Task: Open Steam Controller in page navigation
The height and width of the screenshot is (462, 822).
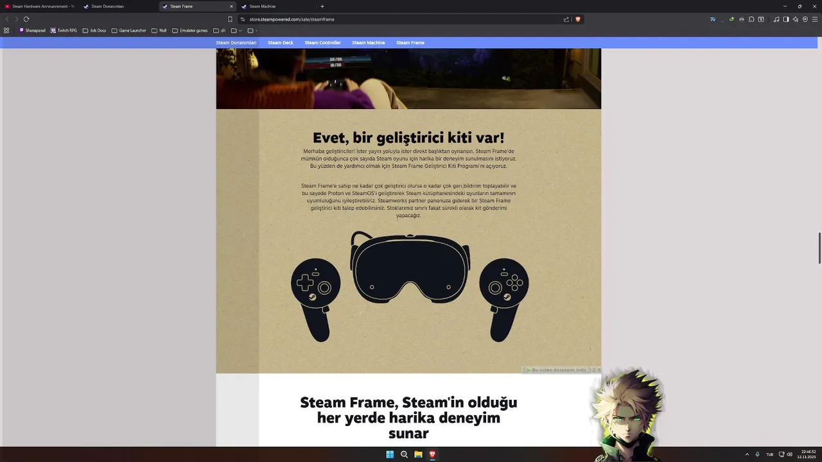Action: [x=322, y=42]
